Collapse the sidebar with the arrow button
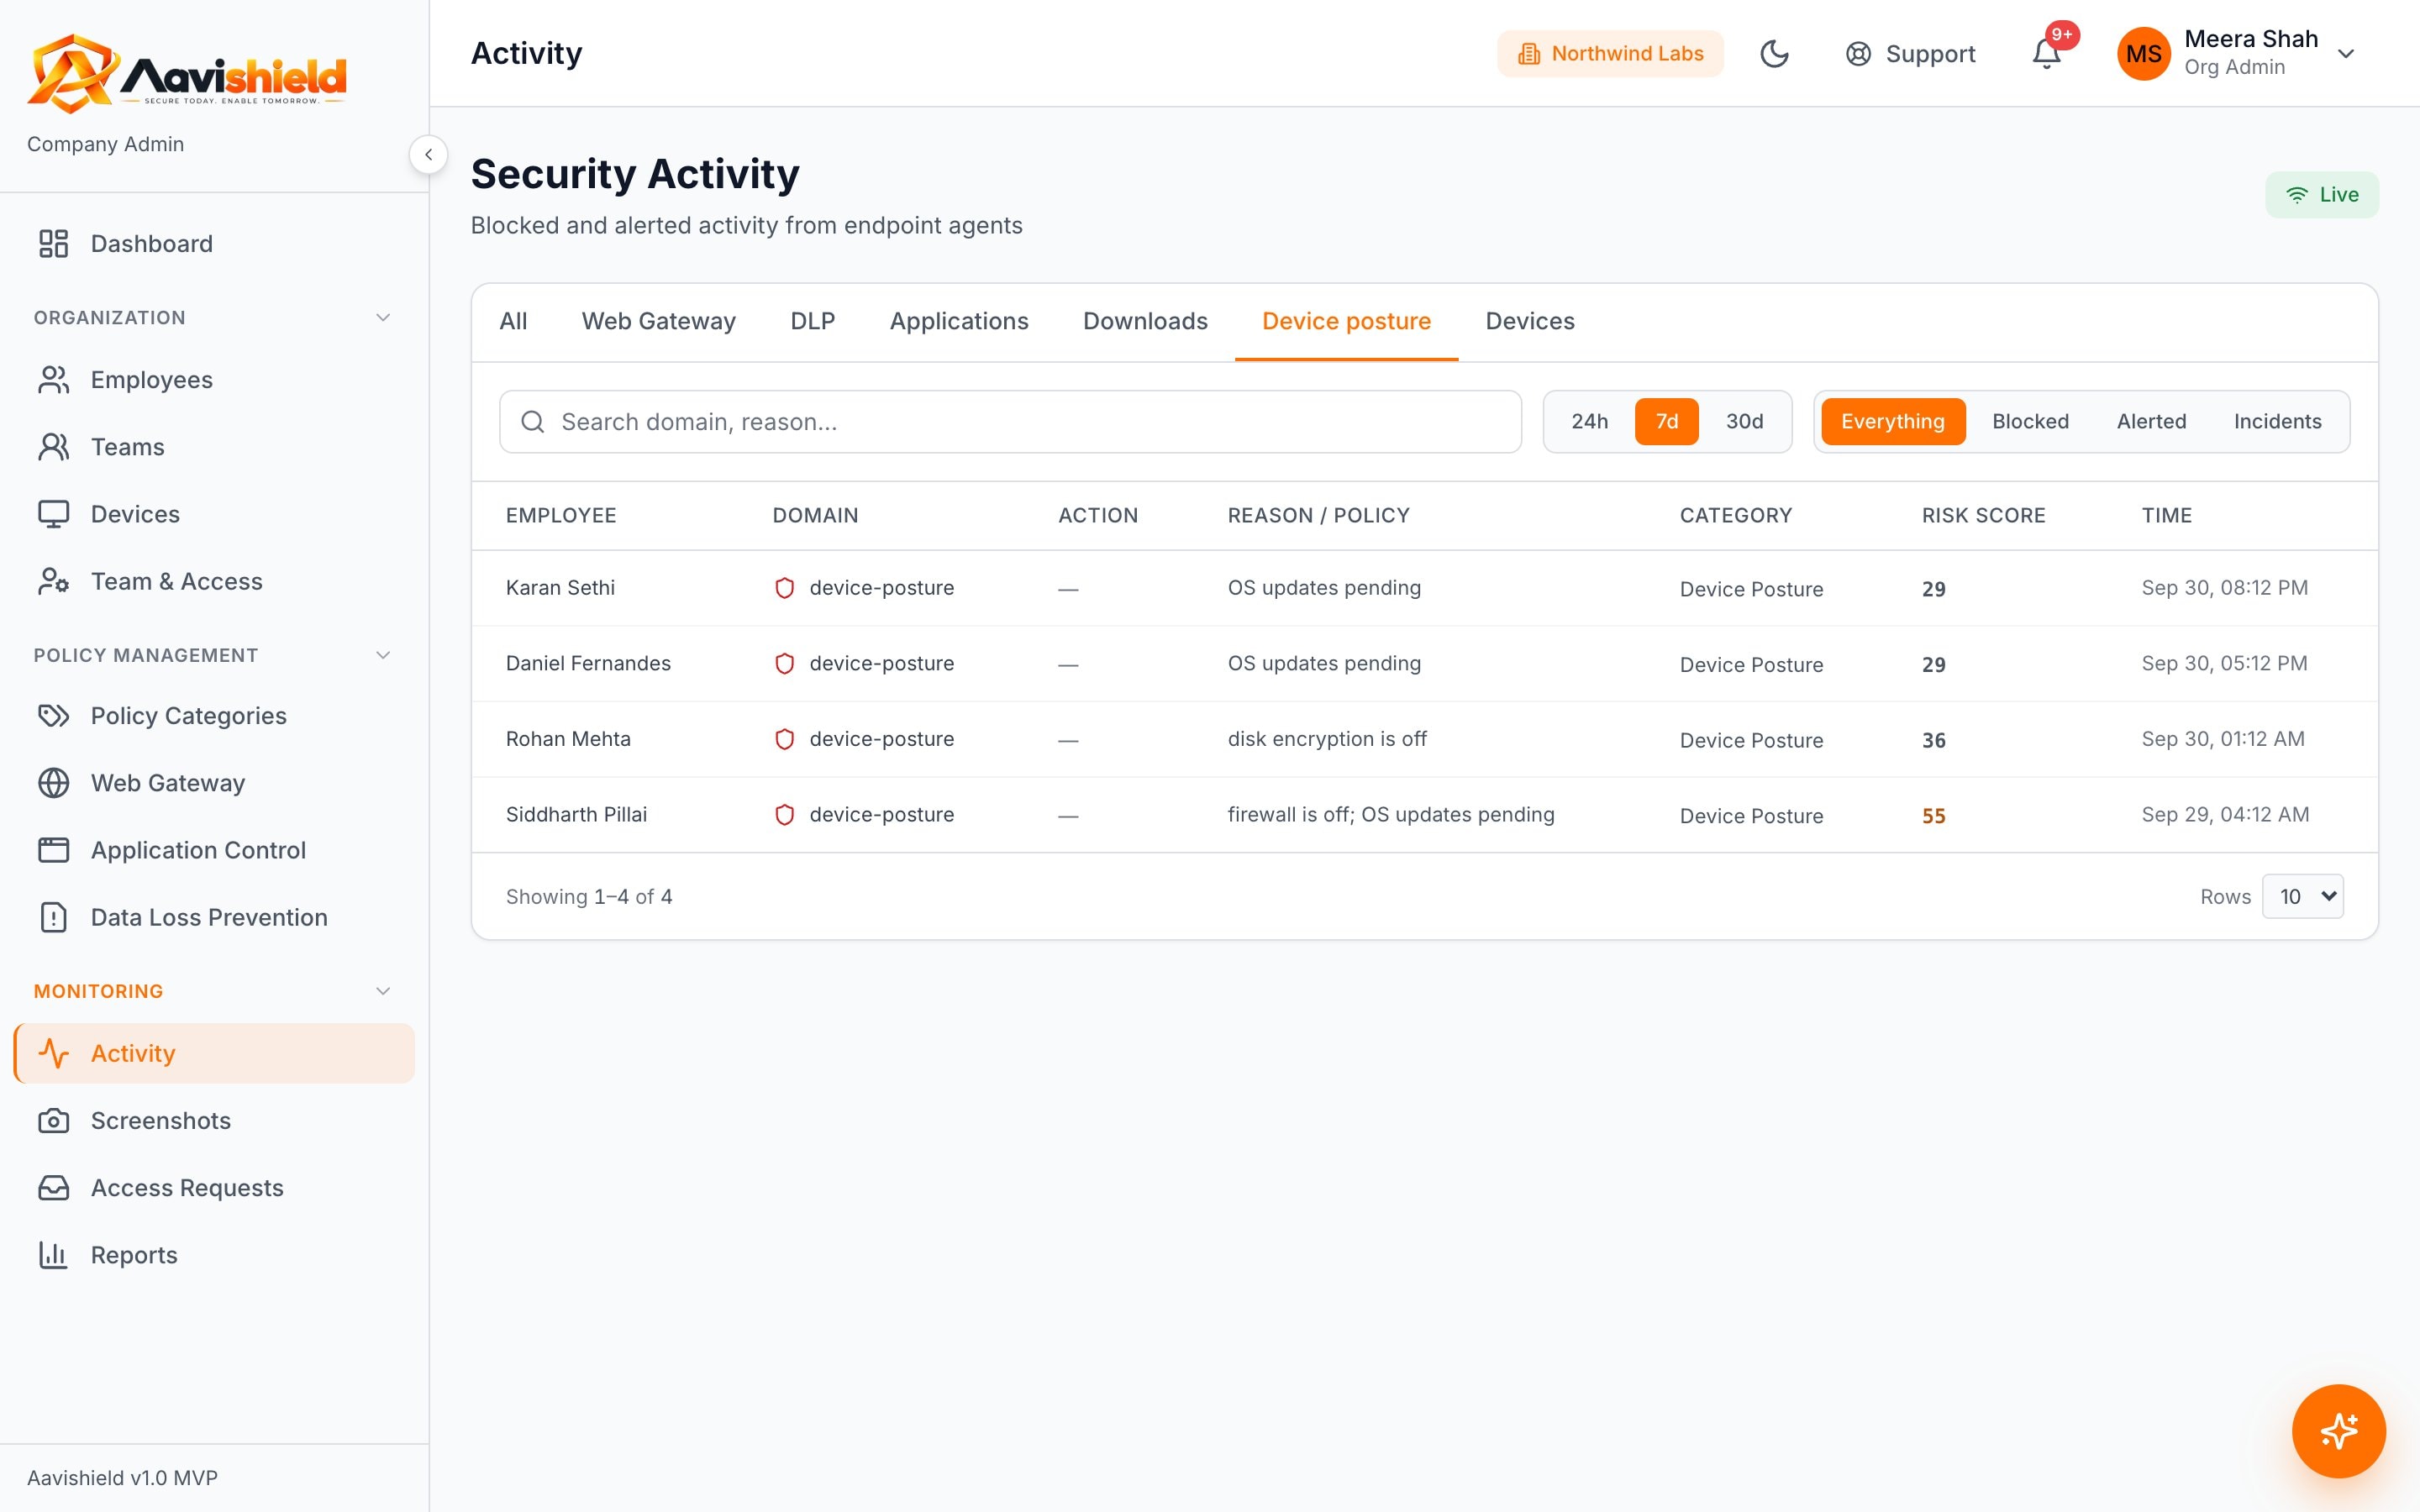Viewport: 2420px width, 1512px height. click(428, 155)
